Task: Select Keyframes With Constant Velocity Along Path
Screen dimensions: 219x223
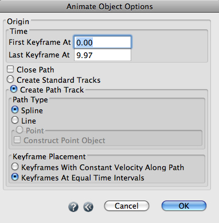Action: click(15, 167)
